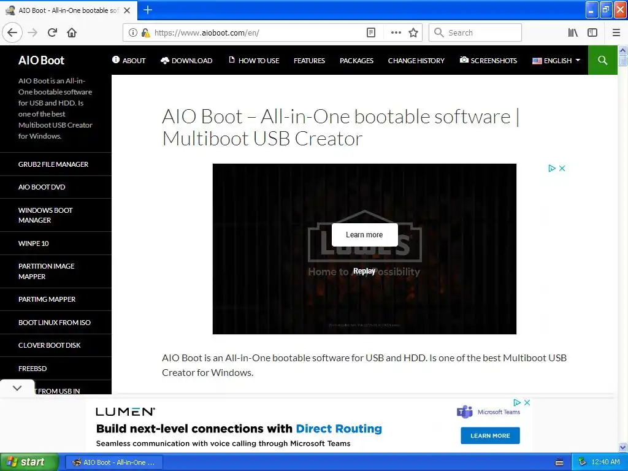
Task: Open the ENGLISH language dropdown
Action: 556,61
